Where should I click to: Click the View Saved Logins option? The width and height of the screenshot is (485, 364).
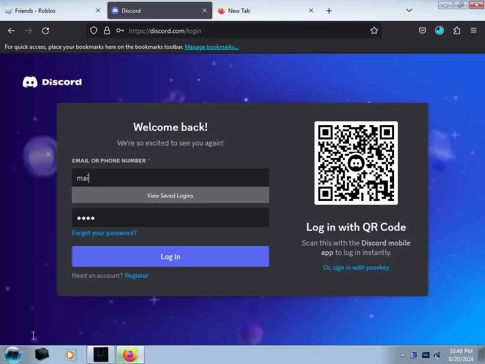(171, 195)
